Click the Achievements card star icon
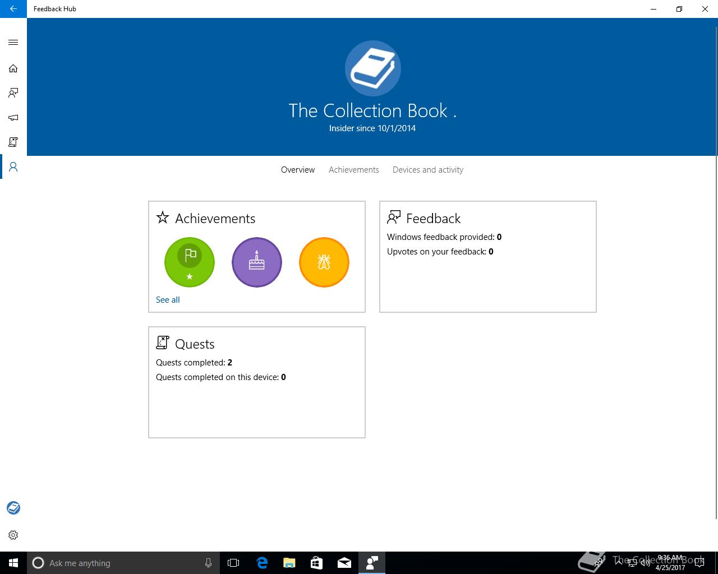Viewport: 718px width, 574px height. (163, 217)
